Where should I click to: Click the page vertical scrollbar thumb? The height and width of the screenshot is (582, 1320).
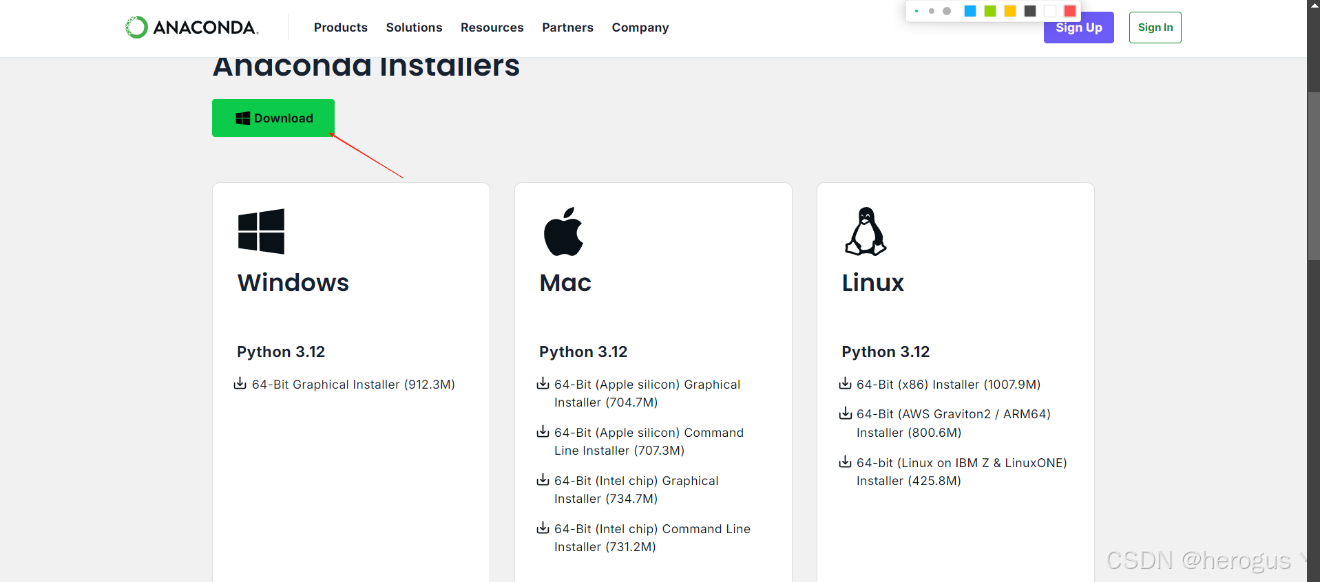(x=1313, y=175)
